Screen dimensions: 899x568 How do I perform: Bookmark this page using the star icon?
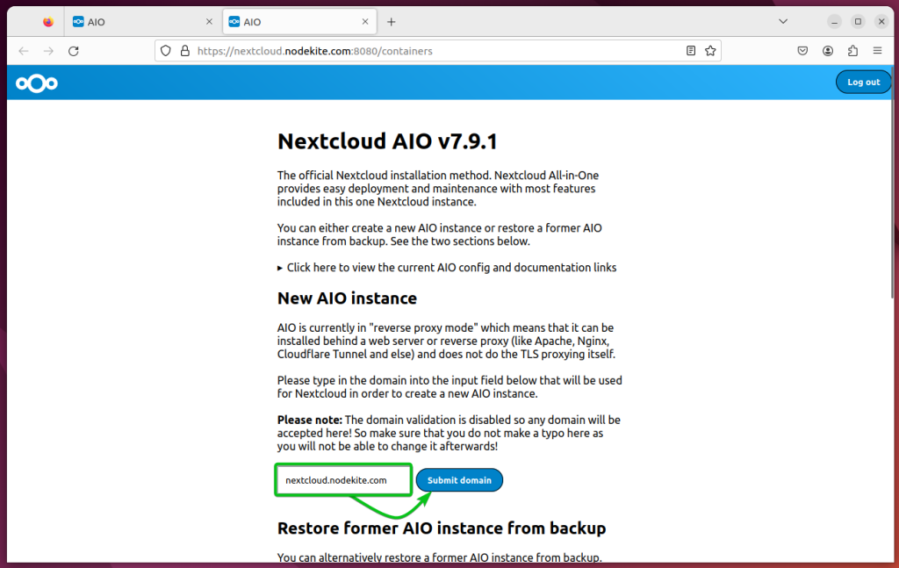pos(710,50)
